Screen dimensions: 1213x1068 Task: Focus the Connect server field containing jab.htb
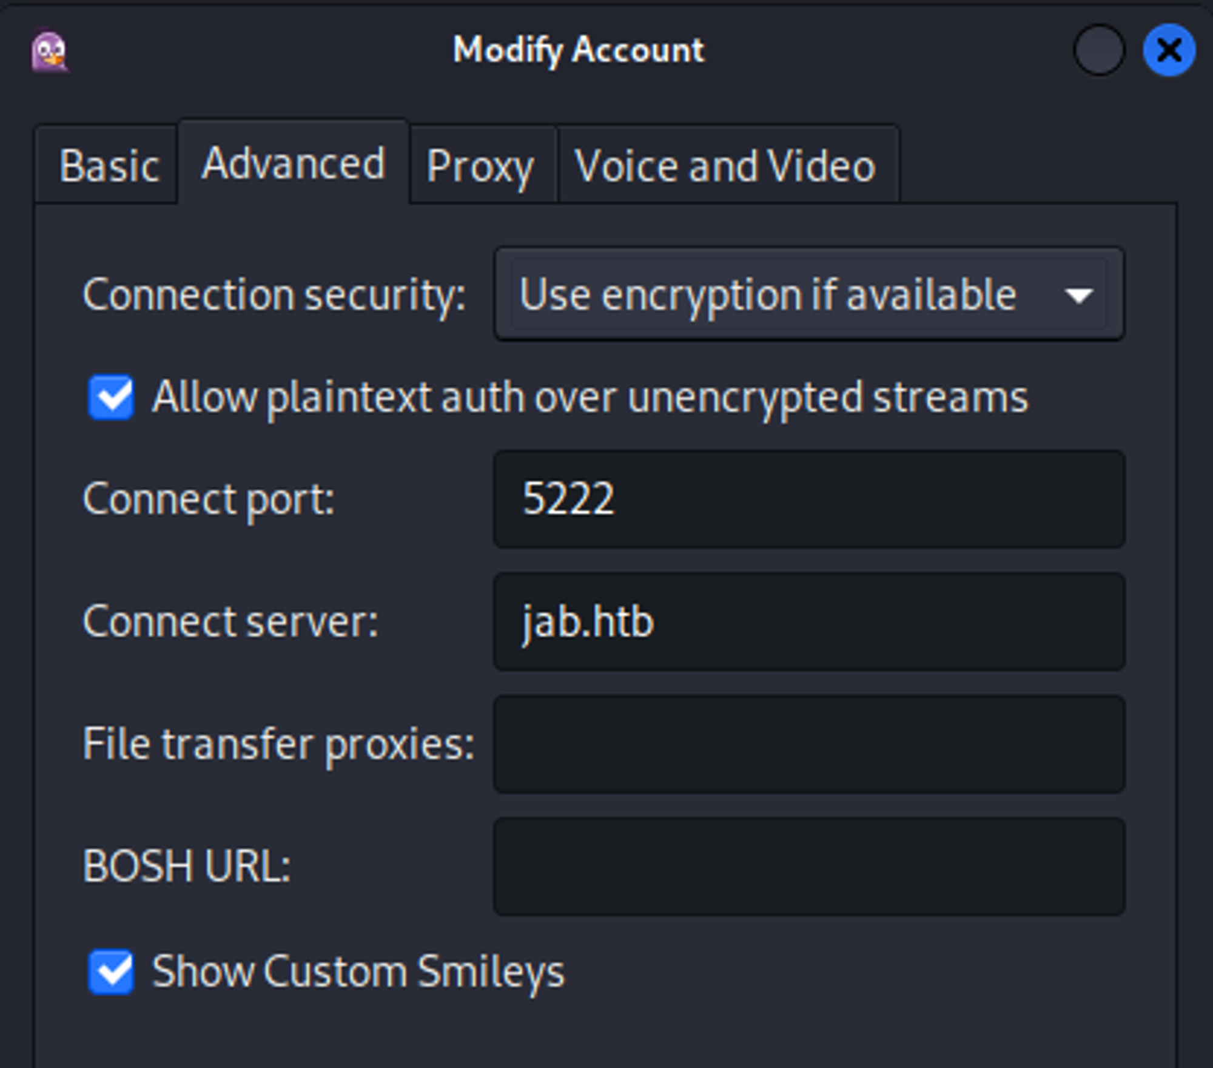pos(809,621)
